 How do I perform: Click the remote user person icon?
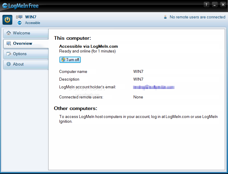point(165,17)
